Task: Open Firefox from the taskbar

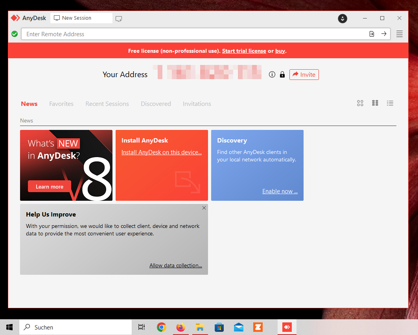Action: pyautogui.click(x=181, y=327)
